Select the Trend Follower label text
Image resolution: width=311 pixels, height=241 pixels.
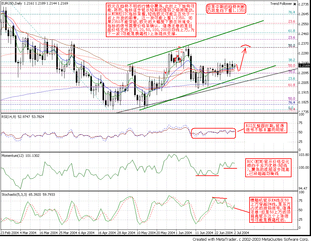click(x=281, y=4)
